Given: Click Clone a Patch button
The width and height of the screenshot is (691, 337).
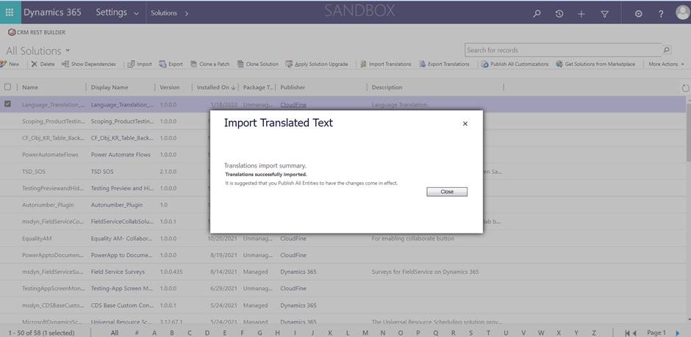Looking at the screenshot, I should click(210, 64).
